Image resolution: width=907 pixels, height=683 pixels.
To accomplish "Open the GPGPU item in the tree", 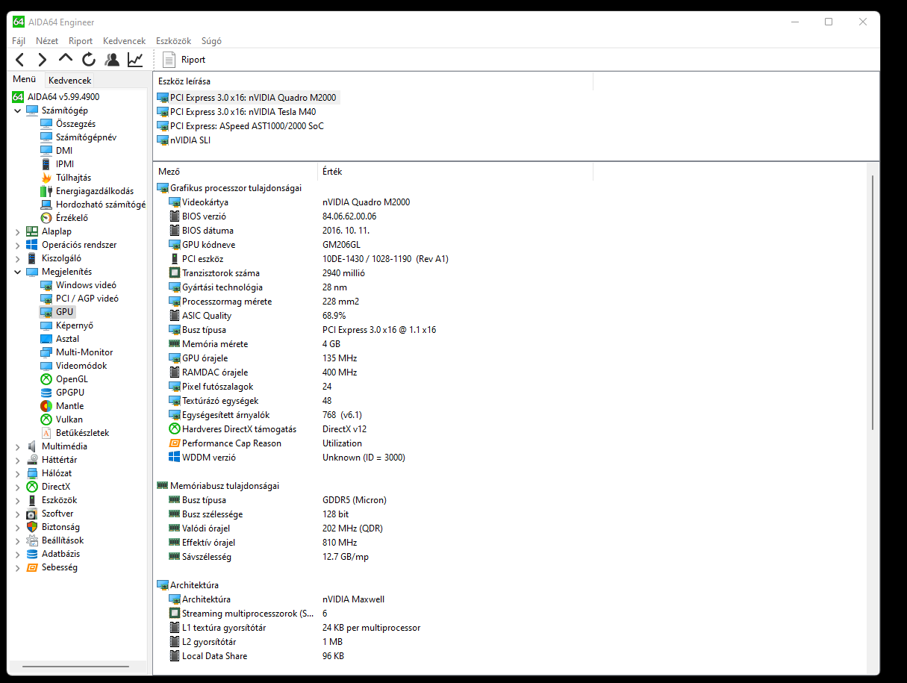I will coord(63,393).
